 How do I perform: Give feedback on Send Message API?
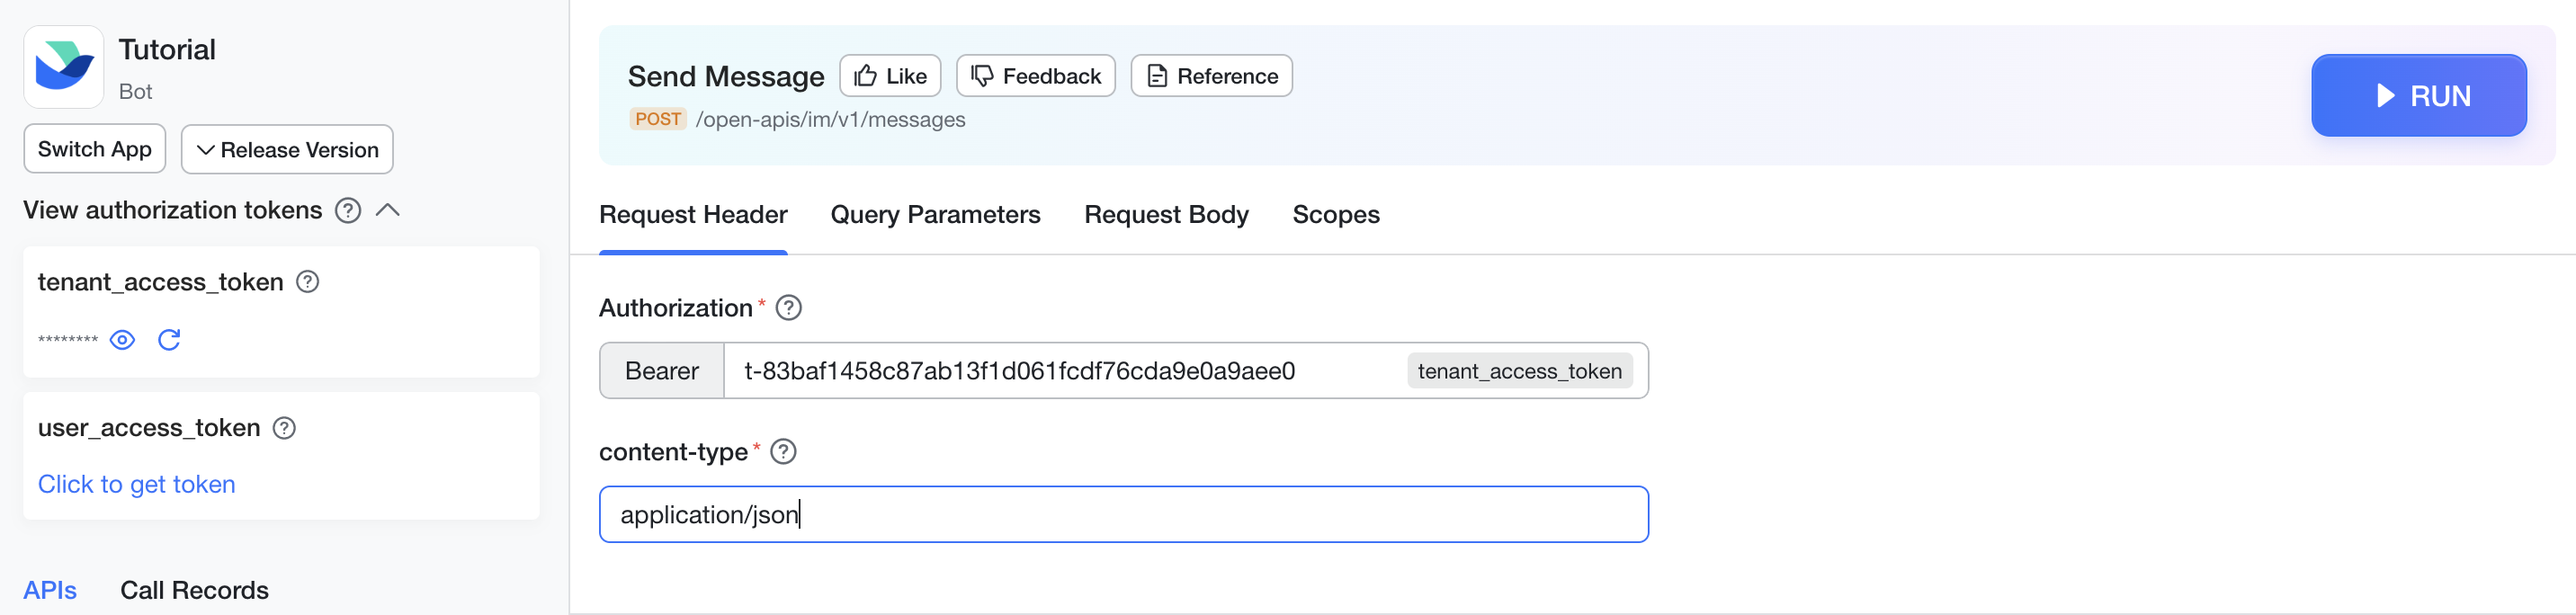[x=1035, y=76]
